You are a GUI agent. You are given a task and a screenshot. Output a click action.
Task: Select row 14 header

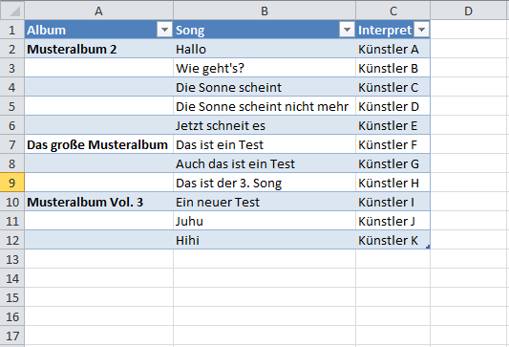point(12,278)
